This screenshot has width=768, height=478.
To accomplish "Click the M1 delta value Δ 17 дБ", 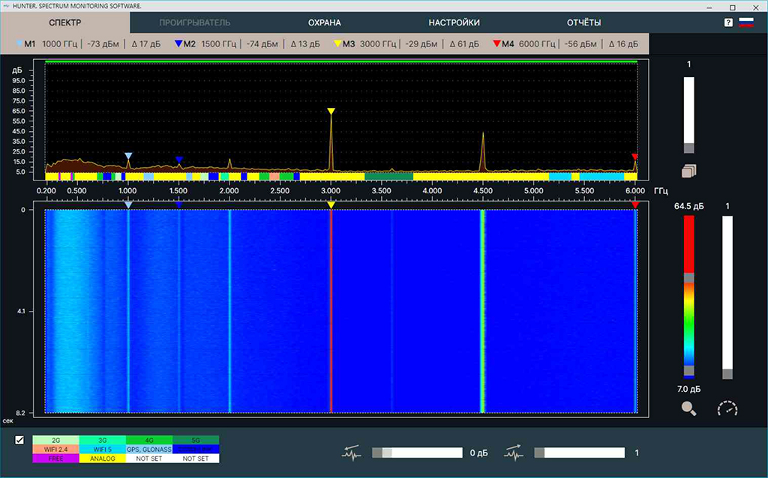I will [146, 44].
